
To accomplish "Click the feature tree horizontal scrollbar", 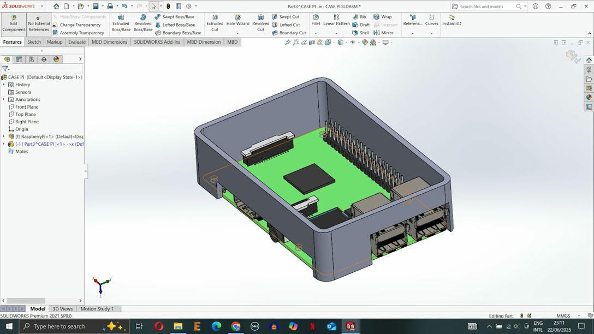I will [26, 301].
